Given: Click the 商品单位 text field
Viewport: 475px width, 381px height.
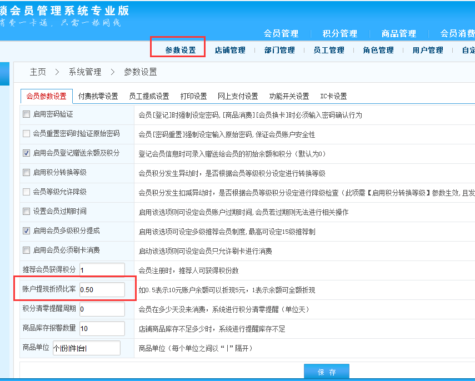Looking at the screenshot, I should [86, 348].
